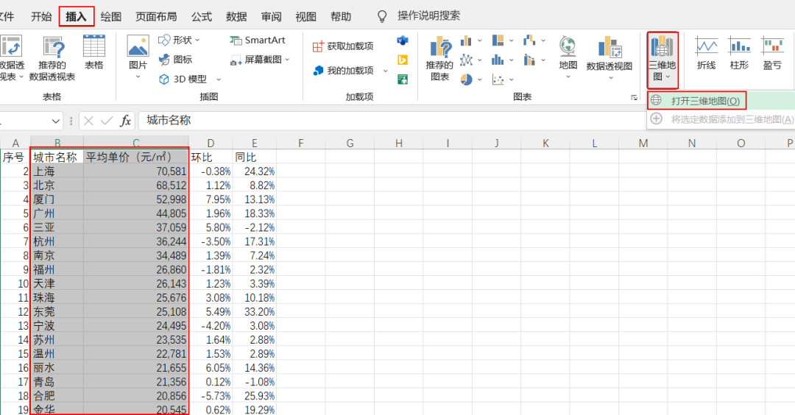
Task: Click the 平均单价（元/㎡） header cell
Action: point(136,157)
